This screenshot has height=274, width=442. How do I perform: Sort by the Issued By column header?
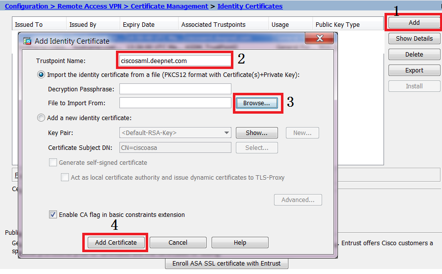click(x=93, y=25)
